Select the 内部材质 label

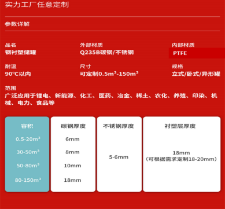click(x=183, y=45)
